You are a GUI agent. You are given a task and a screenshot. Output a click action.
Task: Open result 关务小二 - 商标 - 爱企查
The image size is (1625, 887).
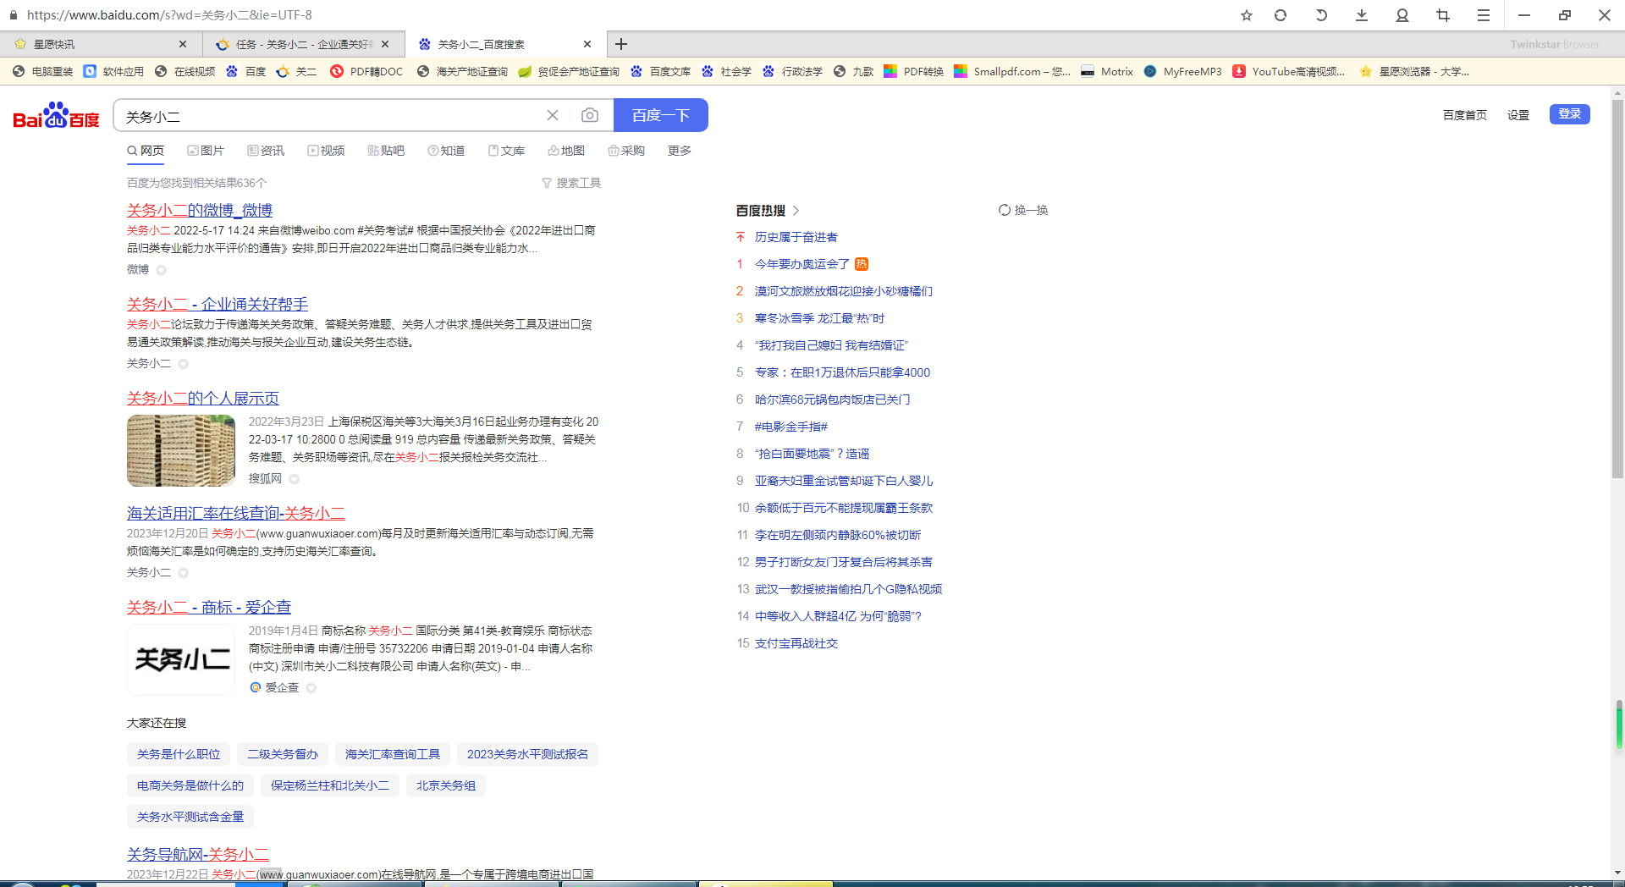coord(209,607)
